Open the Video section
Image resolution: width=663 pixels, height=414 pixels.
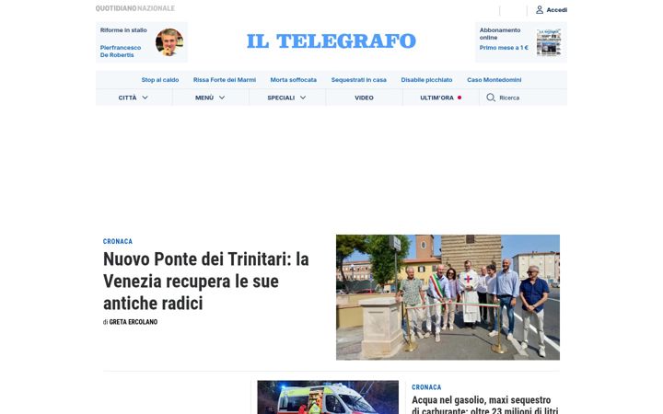[x=364, y=98]
